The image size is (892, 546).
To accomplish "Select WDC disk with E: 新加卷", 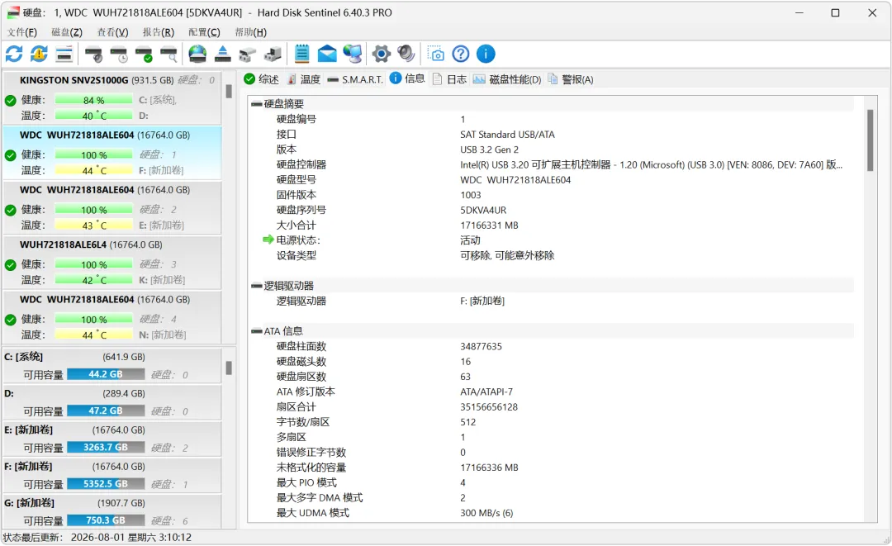I will 112,207.
